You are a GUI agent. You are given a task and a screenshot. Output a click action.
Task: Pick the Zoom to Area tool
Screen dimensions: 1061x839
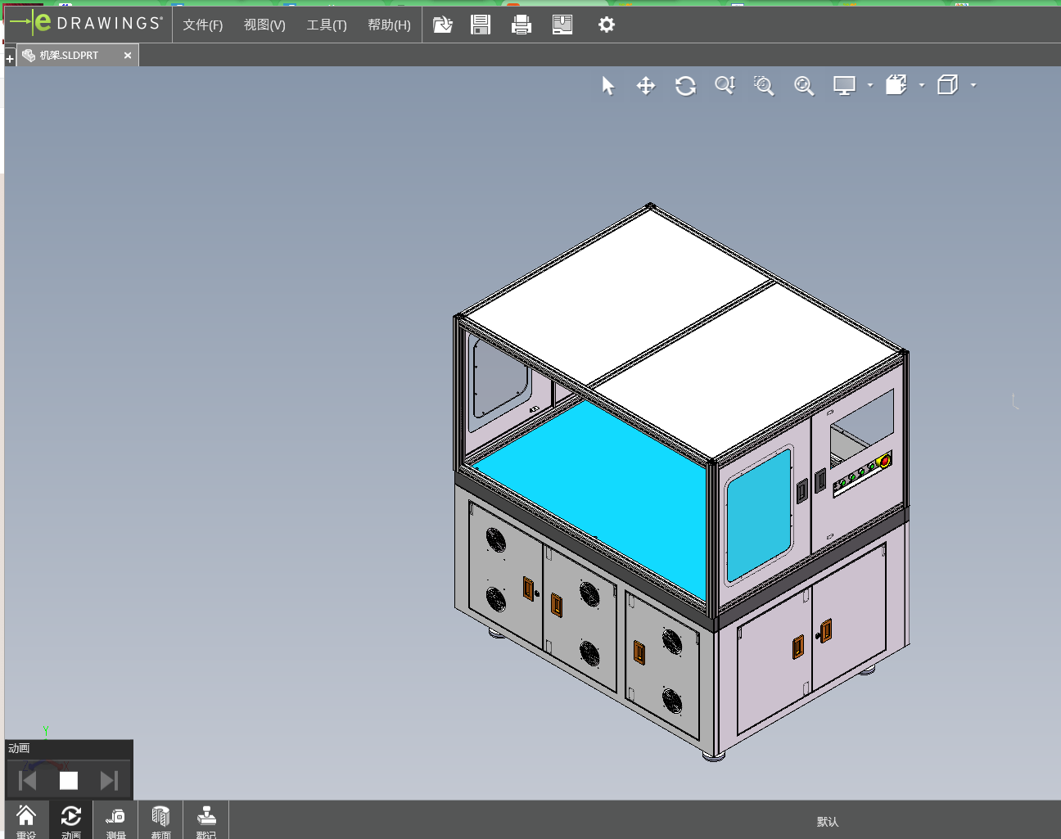pyautogui.click(x=764, y=86)
